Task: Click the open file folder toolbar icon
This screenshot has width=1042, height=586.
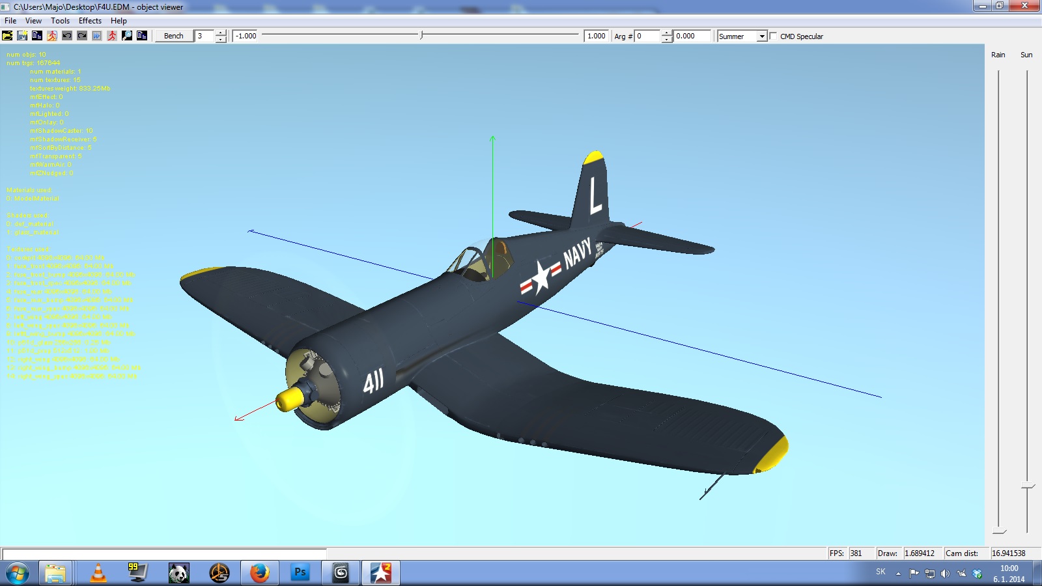Action: (8, 36)
